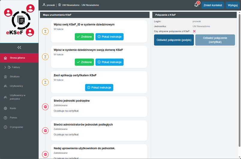Viewport: 241px width, 159px height.
Task: Click the pnowak user profile icon
Action: pos(44,5)
